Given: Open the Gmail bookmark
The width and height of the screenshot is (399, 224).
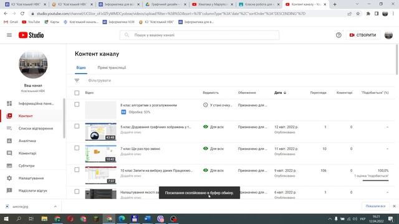Looking at the screenshot, I should pos(11,22).
